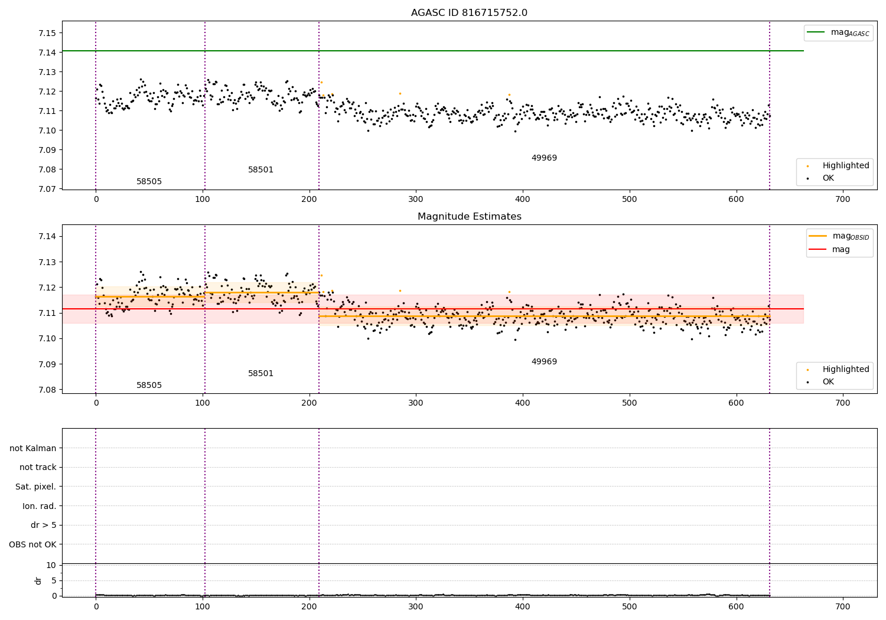
Task: Click 'OK' legend entry in middle plot
Action: tap(828, 382)
